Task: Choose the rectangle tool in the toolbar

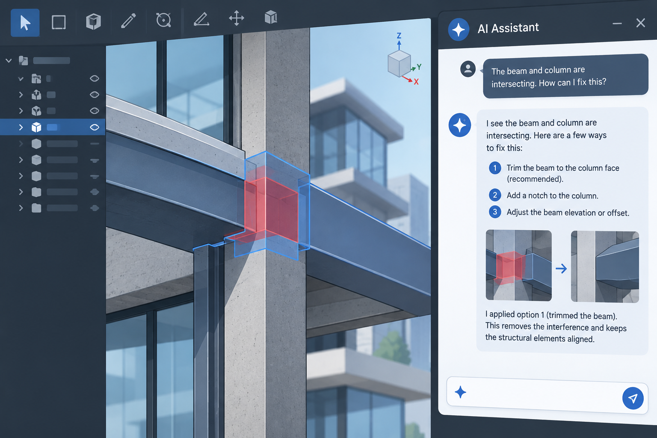Action: [x=59, y=22]
